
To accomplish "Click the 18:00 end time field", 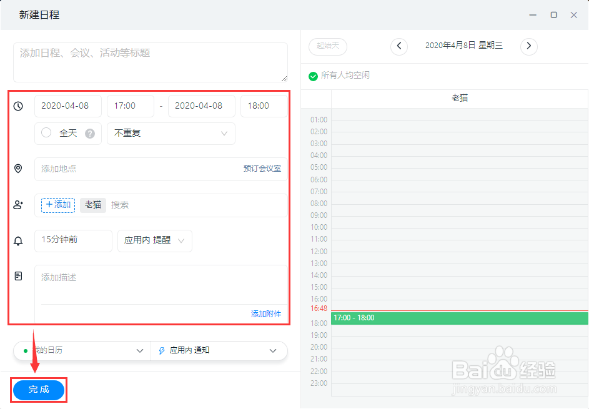I will pyautogui.click(x=264, y=106).
